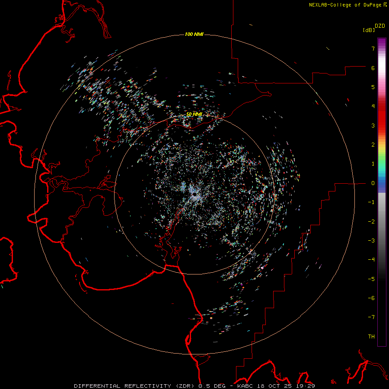389x389 pixels.
Task: Click the 3 dB legend value
Action: point(373,125)
